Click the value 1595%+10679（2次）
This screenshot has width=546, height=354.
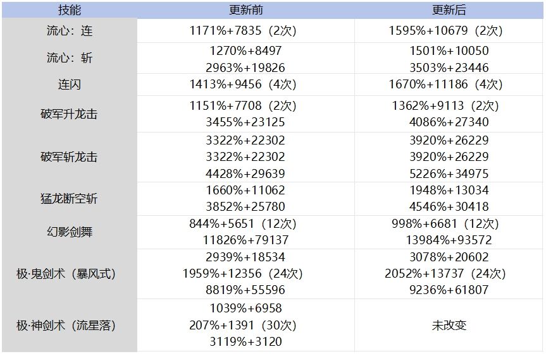(445, 30)
